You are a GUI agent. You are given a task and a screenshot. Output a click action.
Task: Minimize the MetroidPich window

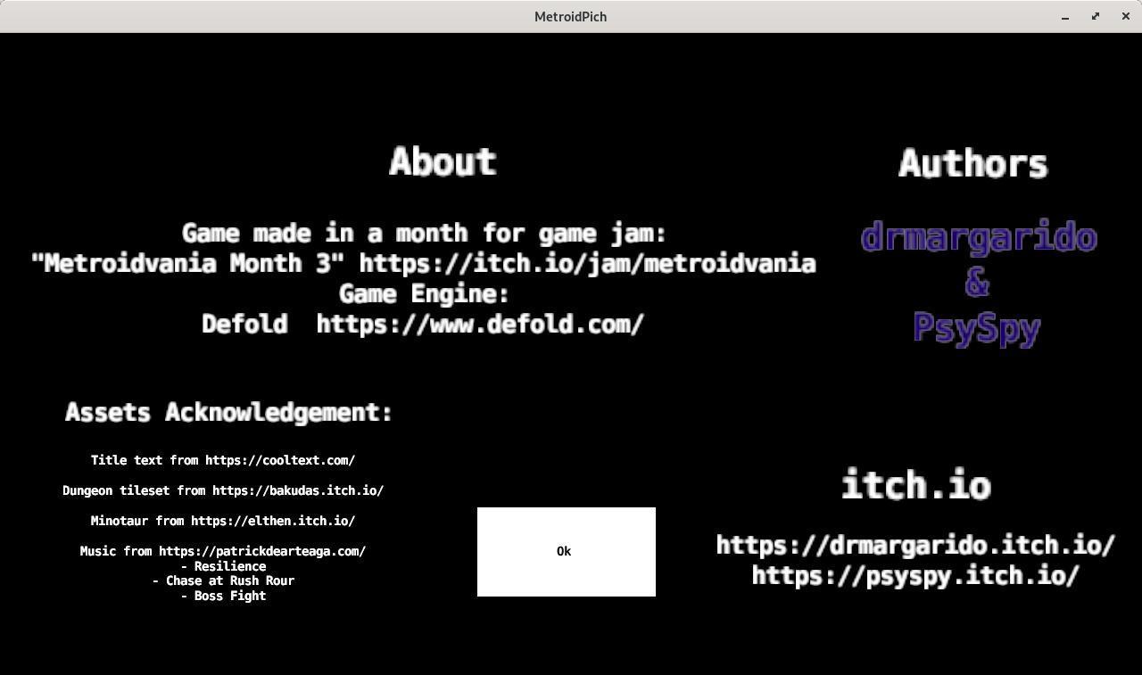pos(1065,17)
